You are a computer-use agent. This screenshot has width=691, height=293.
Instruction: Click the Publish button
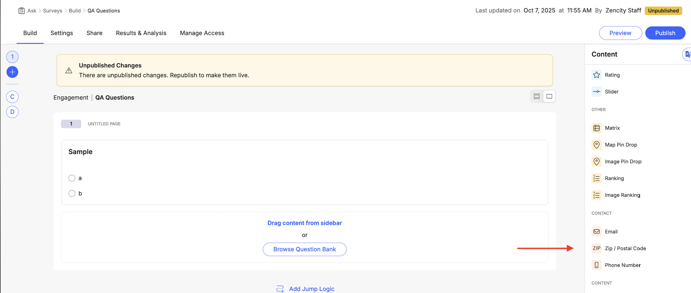tap(665, 33)
